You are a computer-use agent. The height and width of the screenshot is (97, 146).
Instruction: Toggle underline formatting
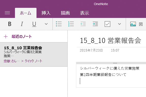[x=34, y=24]
